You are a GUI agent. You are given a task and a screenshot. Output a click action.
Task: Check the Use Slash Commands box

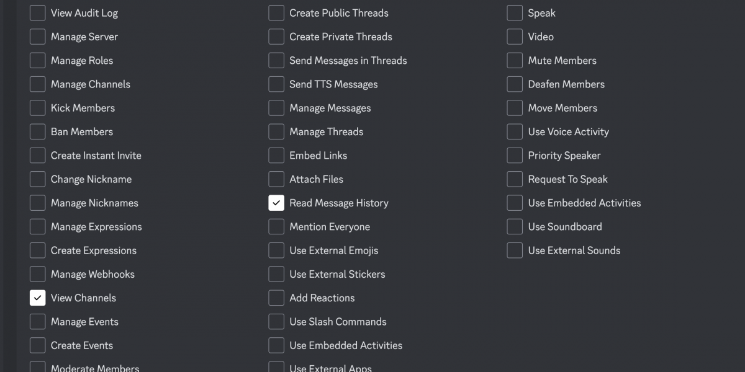click(276, 322)
